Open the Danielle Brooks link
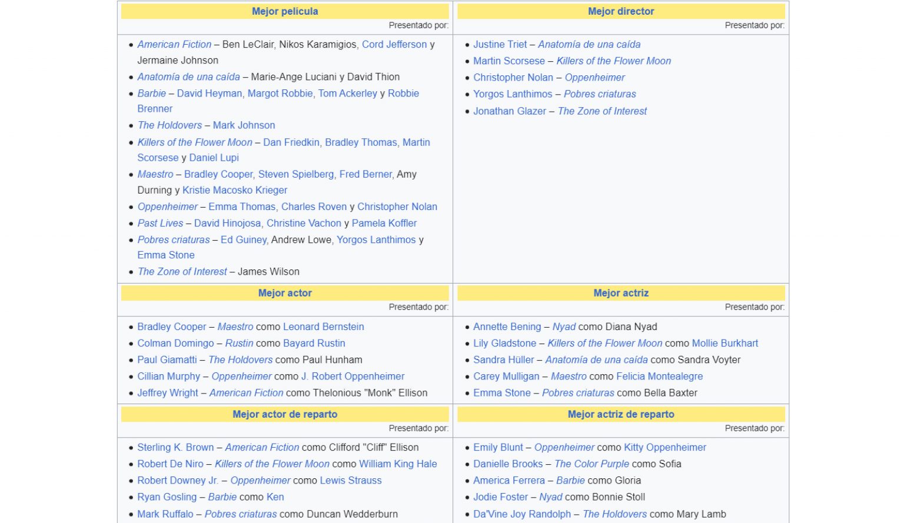 click(508, 464)
